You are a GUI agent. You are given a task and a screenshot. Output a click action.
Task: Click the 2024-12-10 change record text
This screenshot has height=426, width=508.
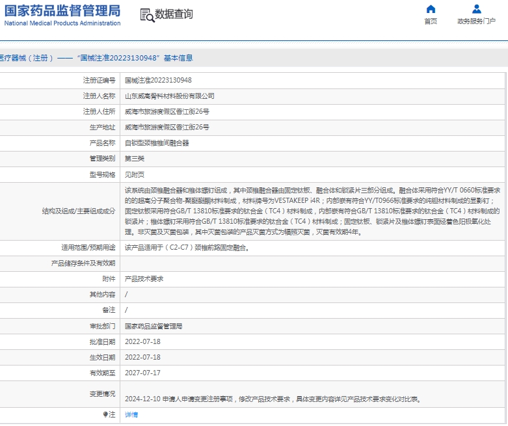pos(273,399)
